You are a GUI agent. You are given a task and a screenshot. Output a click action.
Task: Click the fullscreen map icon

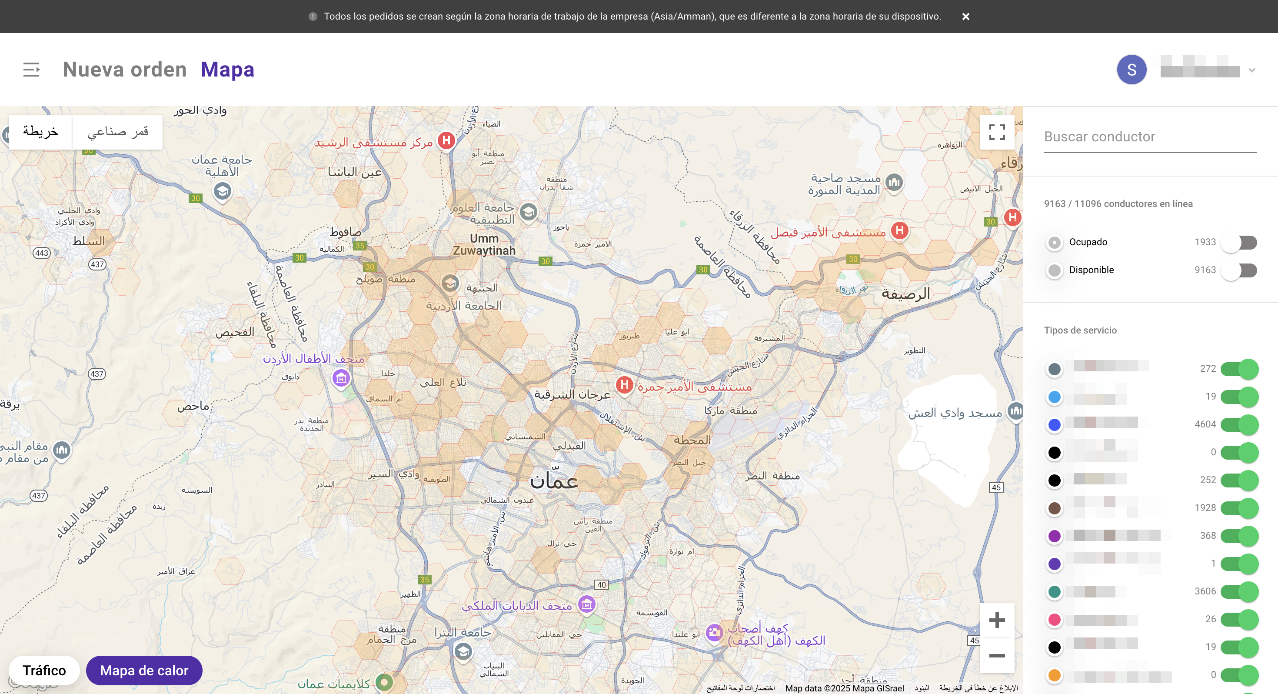[997, 132]
